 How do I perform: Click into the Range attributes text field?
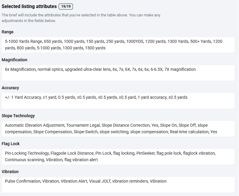(118, 45)
